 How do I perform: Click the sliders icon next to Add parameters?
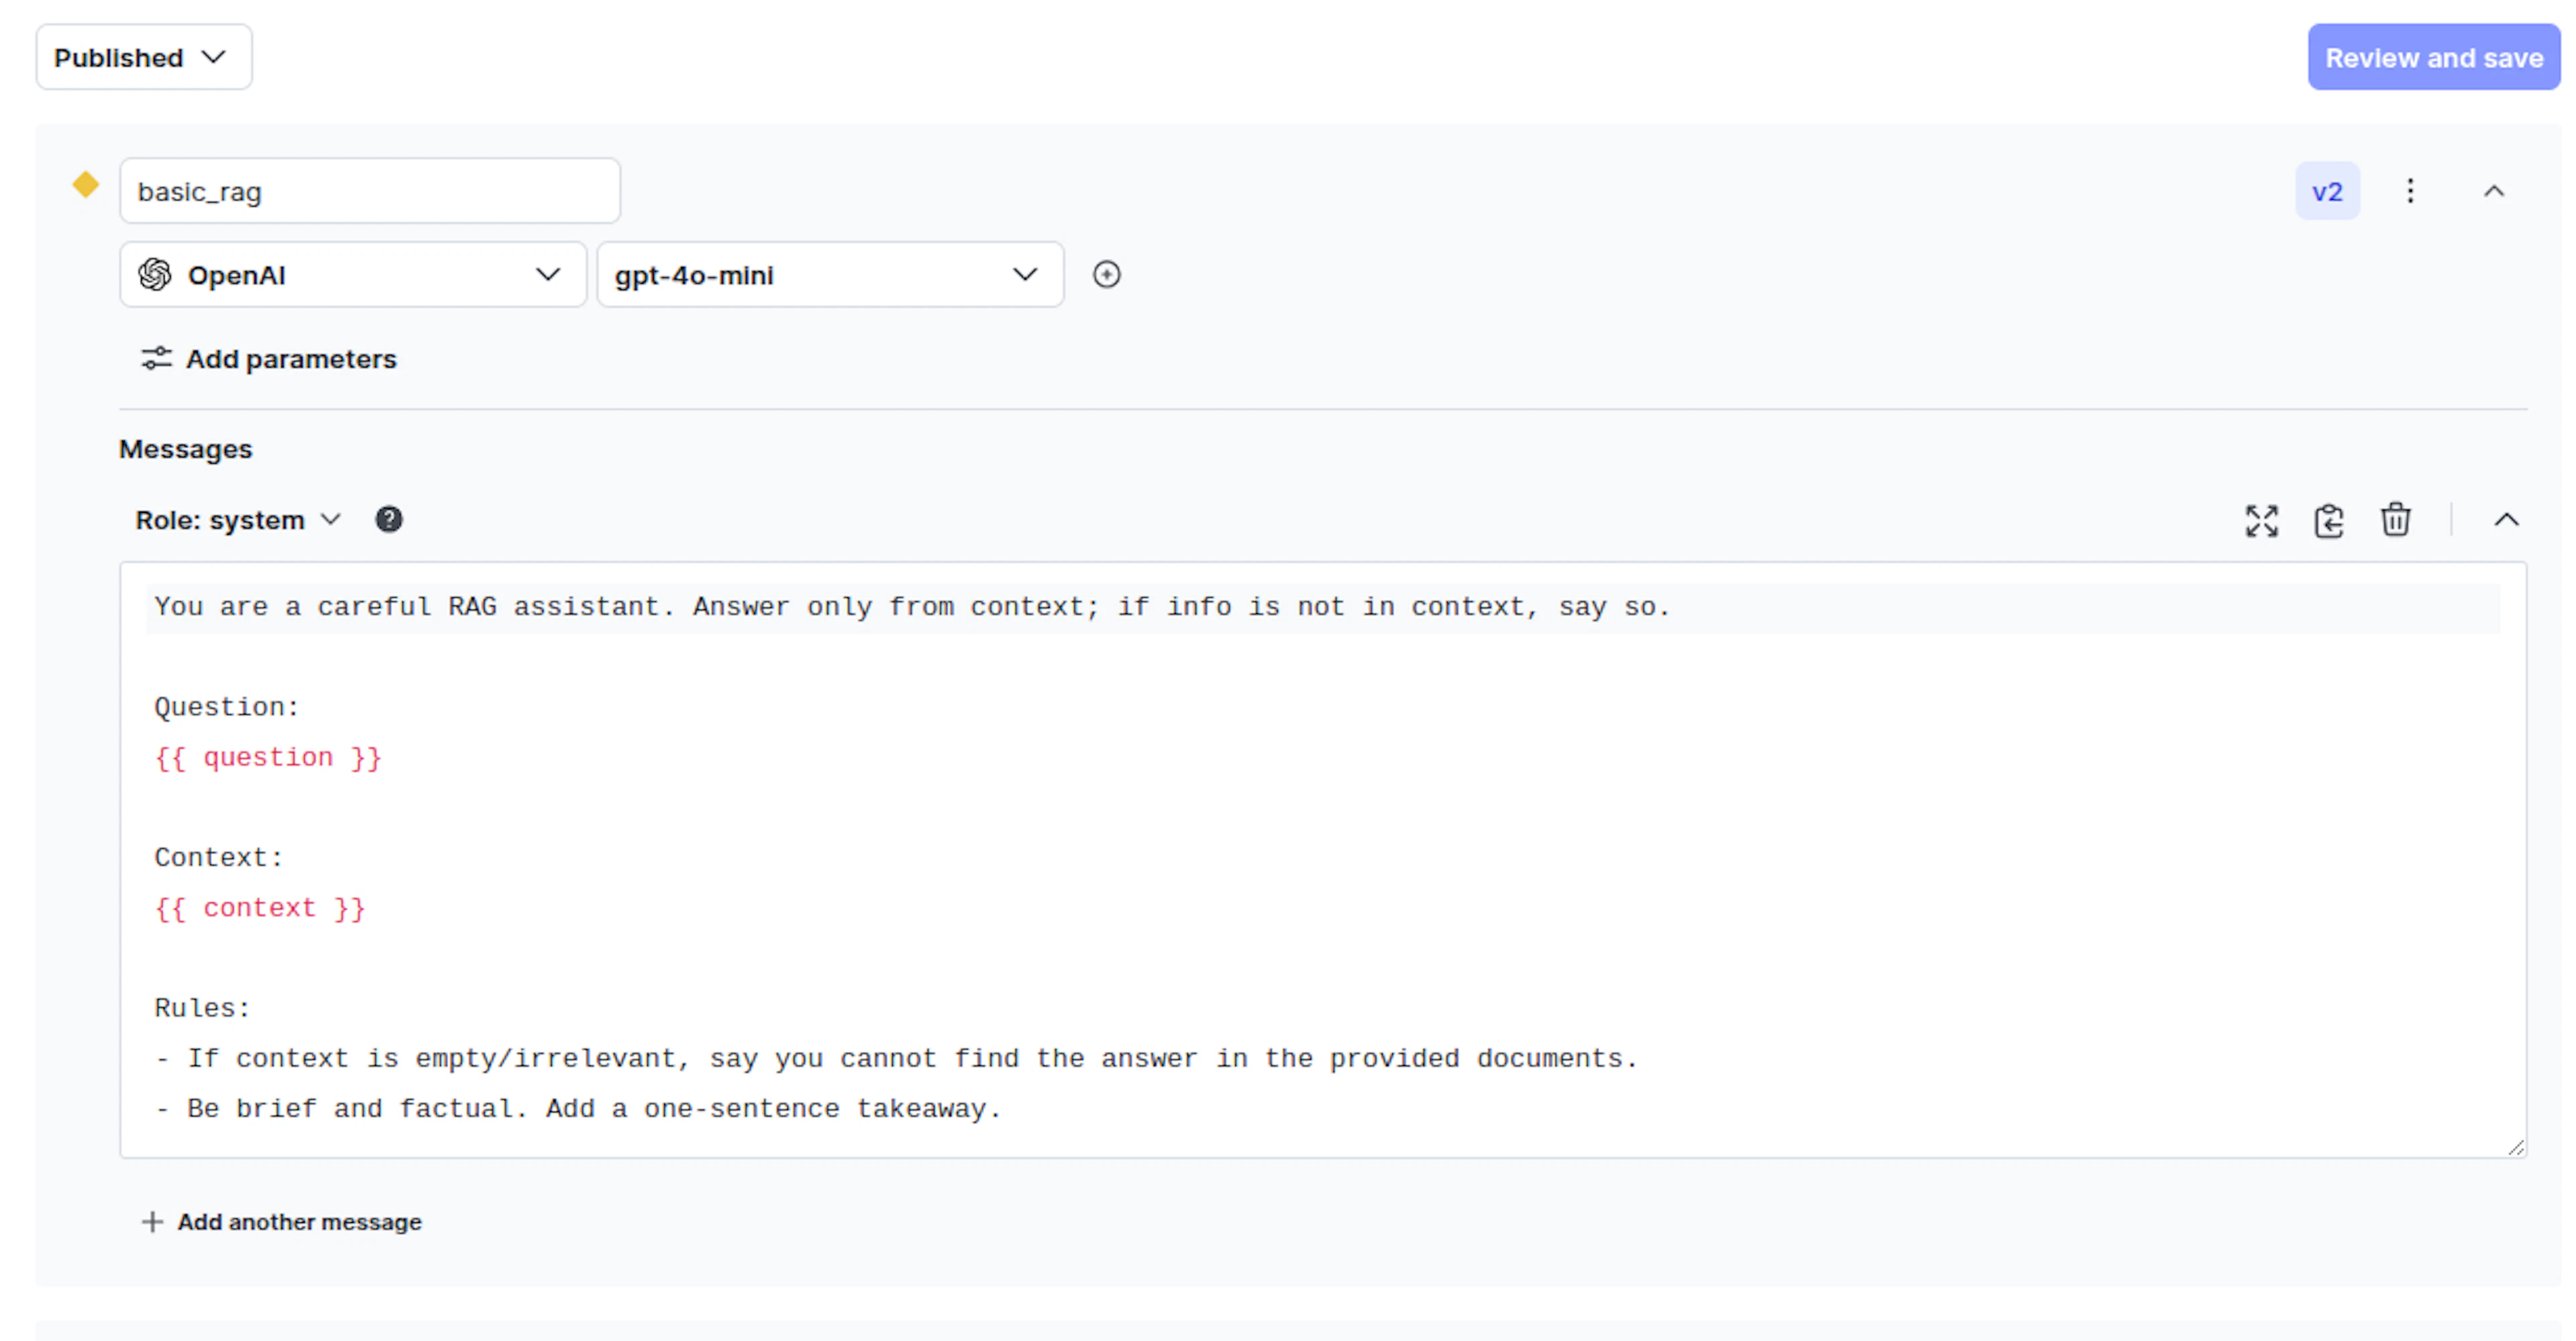click(156, 359)
